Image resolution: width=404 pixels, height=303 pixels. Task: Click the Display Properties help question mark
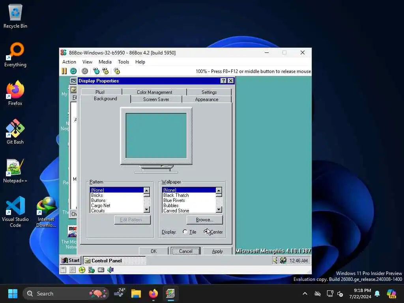pyautogui.click(x=223, y=80)
